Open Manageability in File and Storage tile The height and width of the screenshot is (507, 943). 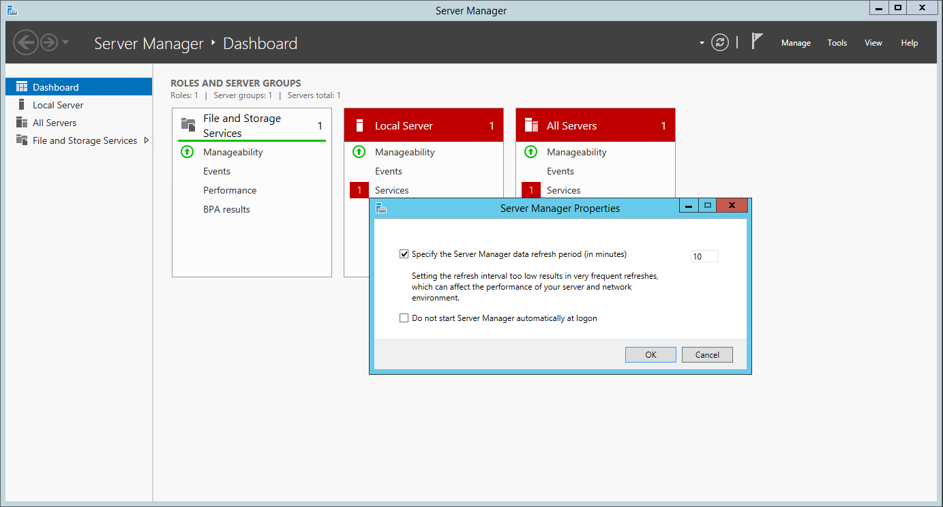(233, 152)
